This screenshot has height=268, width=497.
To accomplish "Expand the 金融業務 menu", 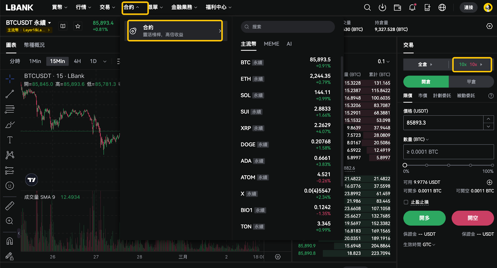I will coord(184,7).
